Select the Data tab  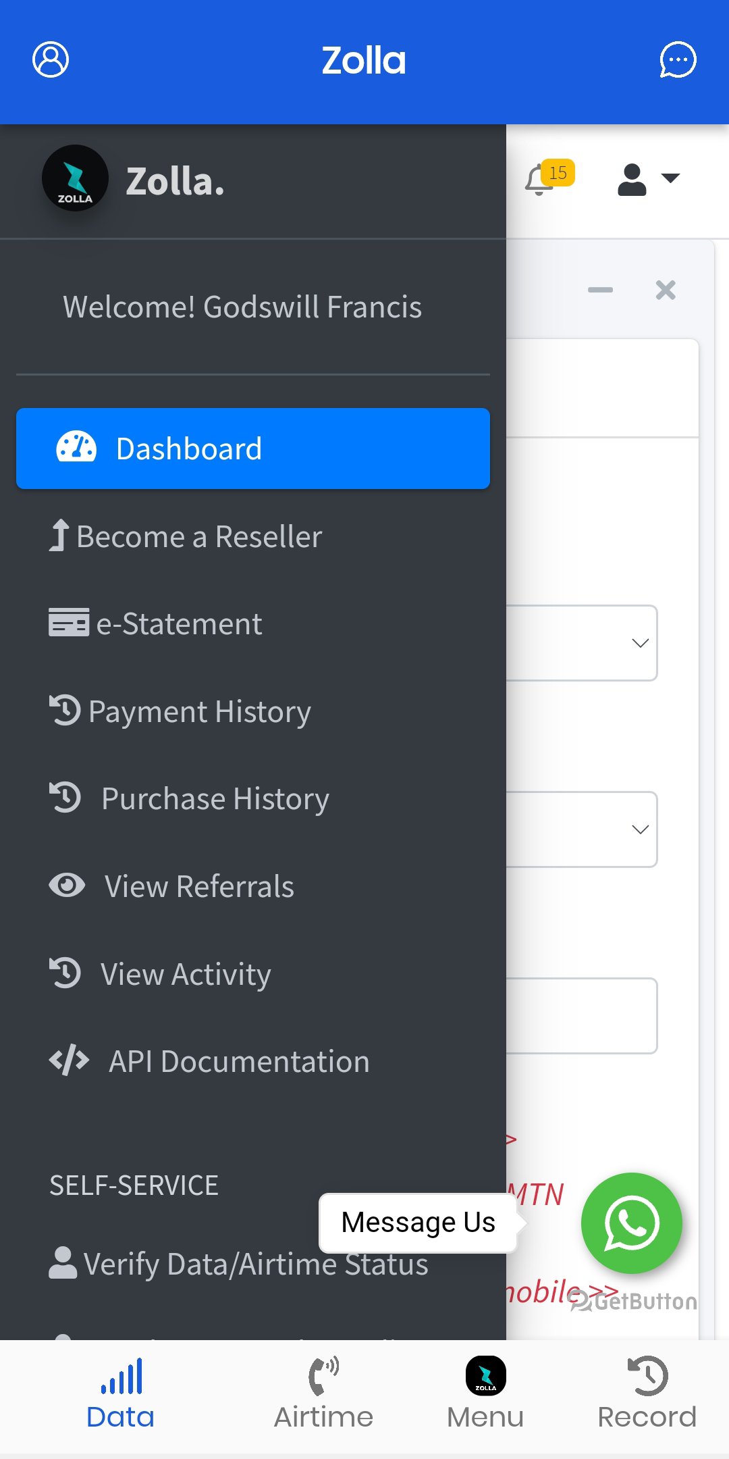pyautogui.click(x=121, y=1394)
